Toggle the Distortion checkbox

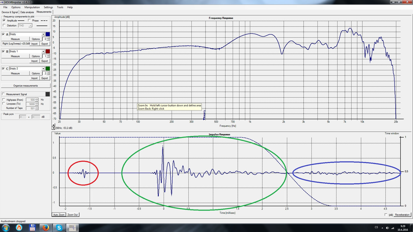(x=4, y=25)
